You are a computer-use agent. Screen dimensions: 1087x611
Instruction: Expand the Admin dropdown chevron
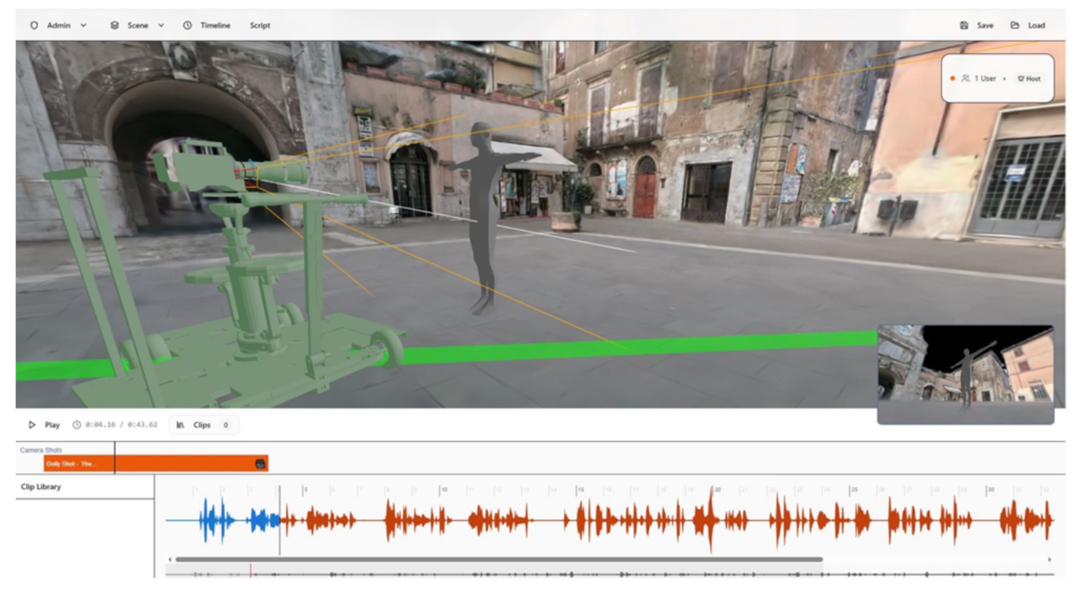(84, 25)
